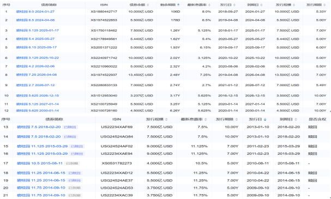Image resolution: width=331 pixels, height=199 pixels.
Task: Open bond 碧桂园 8.0 2024-01-27
Action: point(35,11)
